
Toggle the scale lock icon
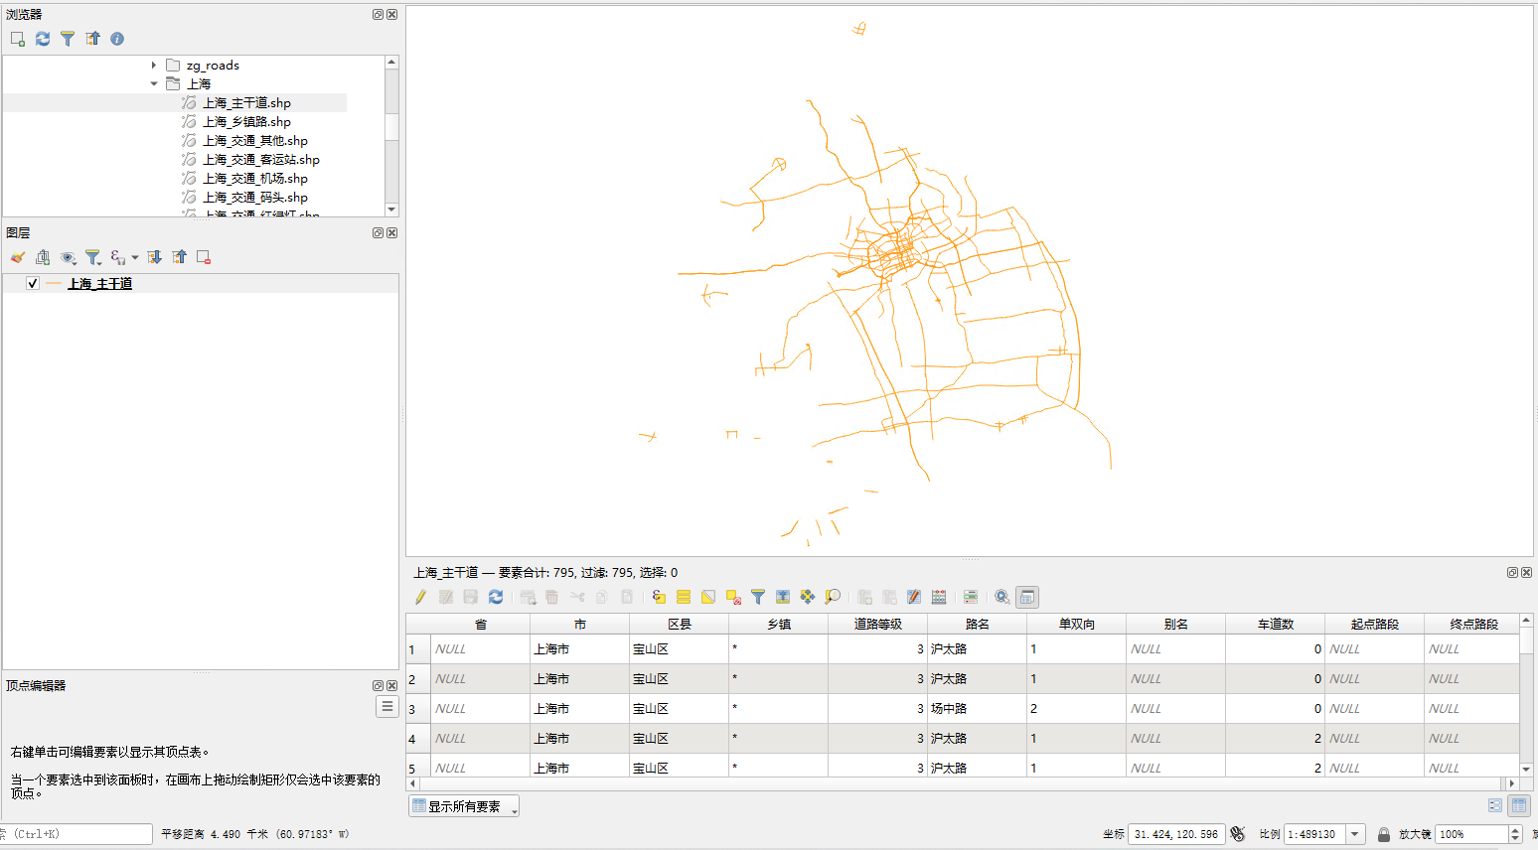click(x=1383, y=834)
